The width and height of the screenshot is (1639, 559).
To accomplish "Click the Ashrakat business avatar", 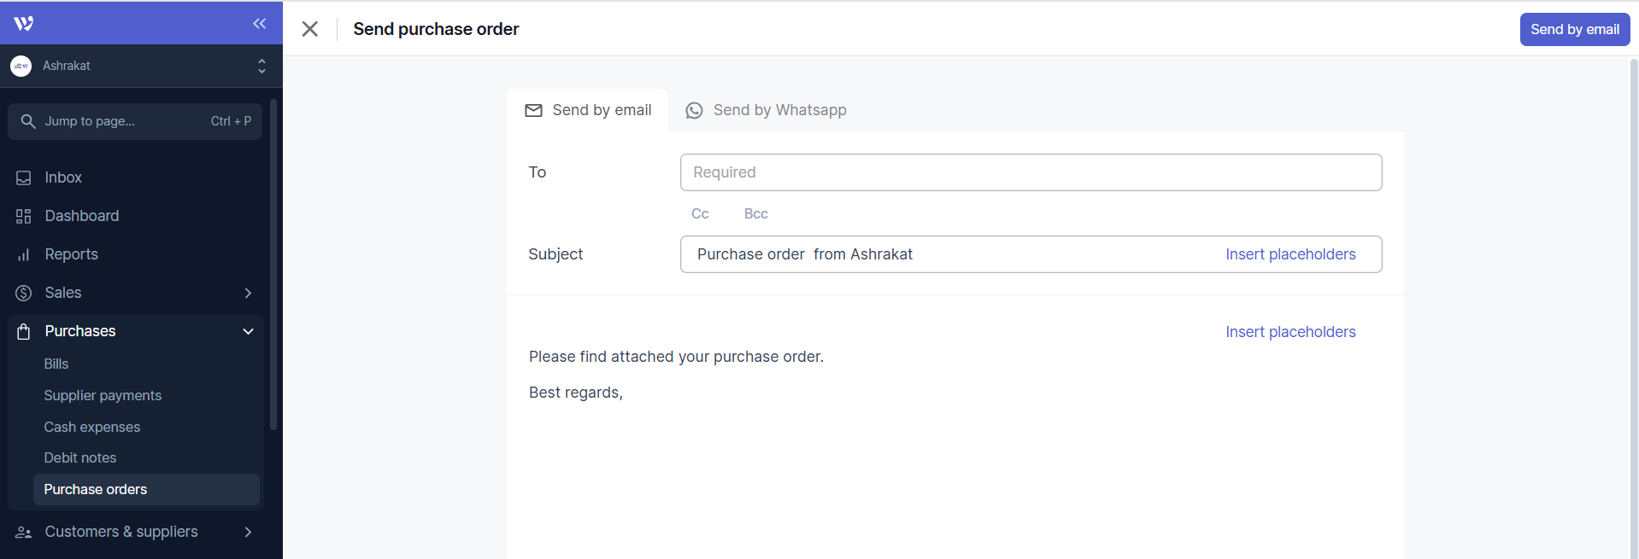I will point(21,66).
